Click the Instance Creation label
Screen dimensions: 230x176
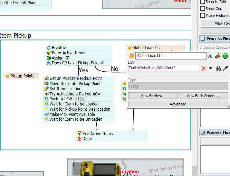tap(215, 47)
